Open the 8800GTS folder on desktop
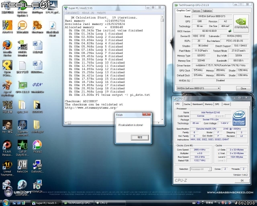The image size is (257, 206). [x=37, y=107]
